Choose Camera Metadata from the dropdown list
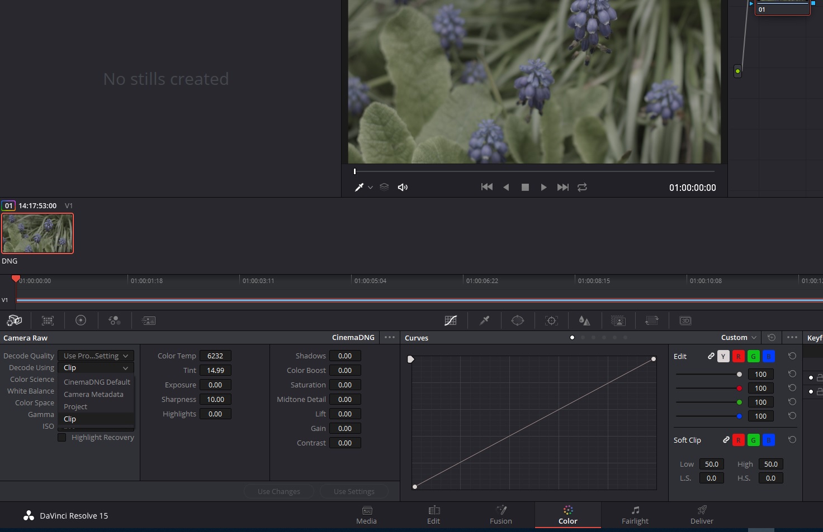Image resolution: width=823 pixels, height=532 pixels. [93, 395]
